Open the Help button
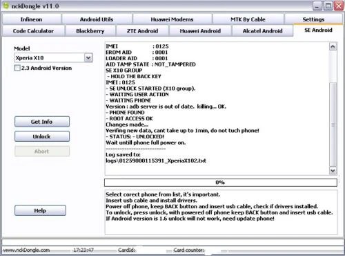The width and height of the screenshot is (345, 256). 40,210
